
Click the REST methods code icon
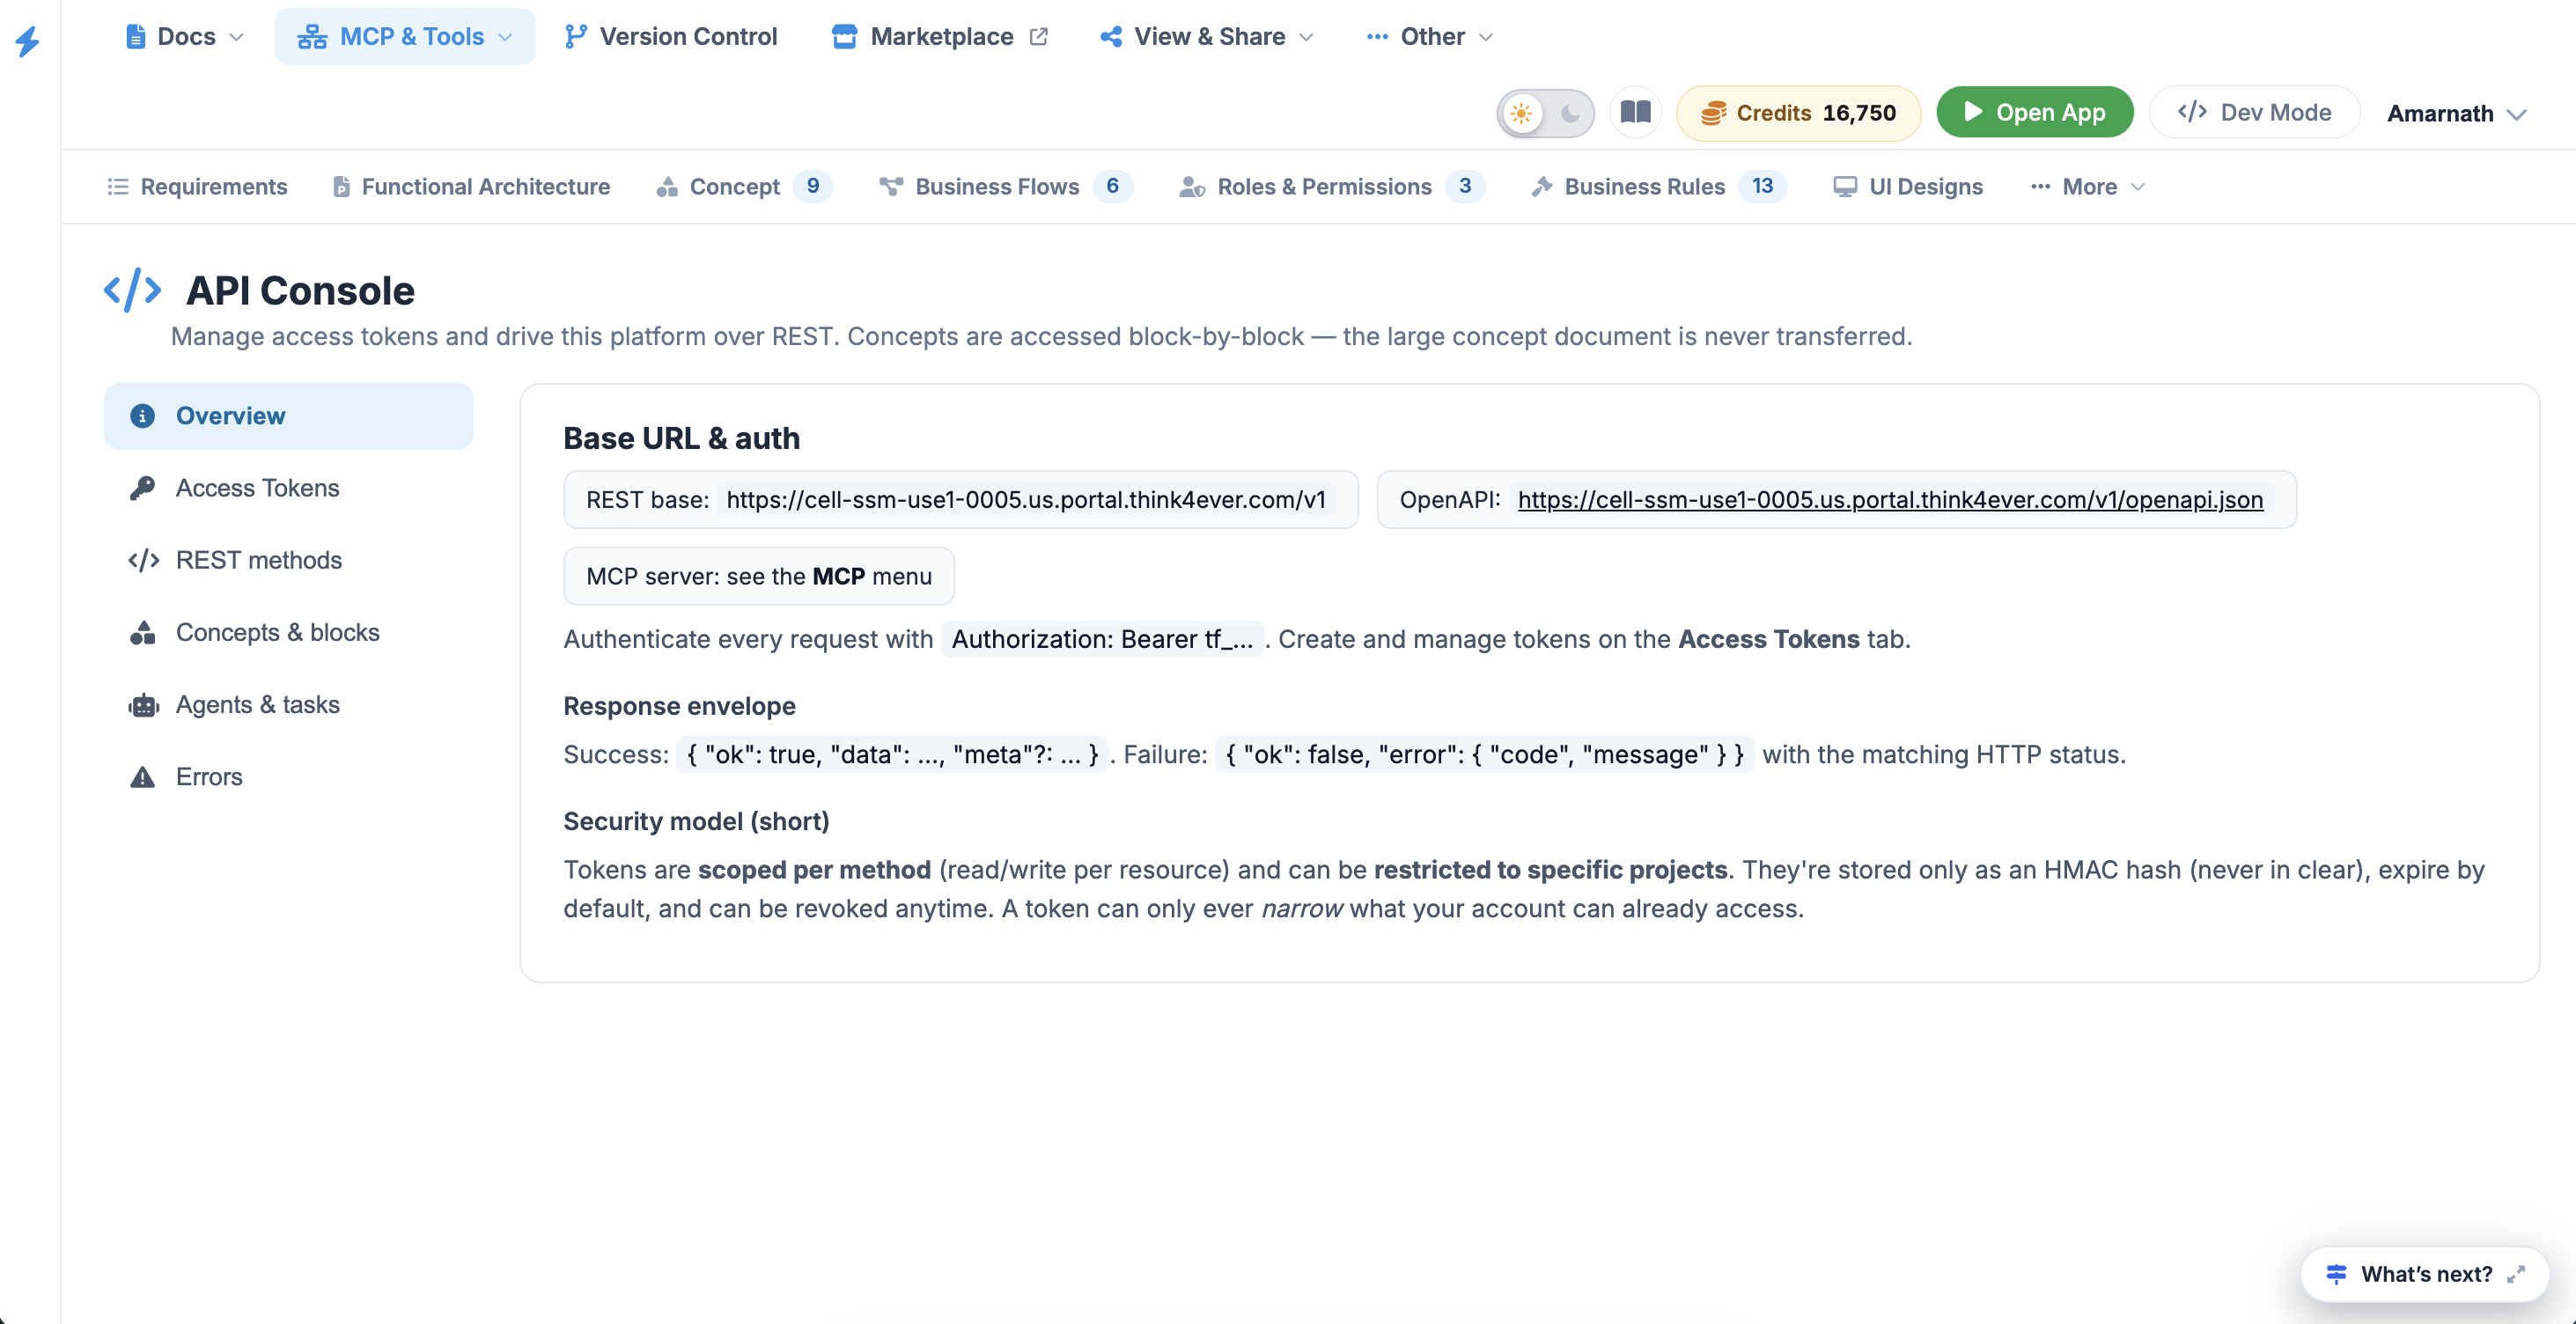143,560
